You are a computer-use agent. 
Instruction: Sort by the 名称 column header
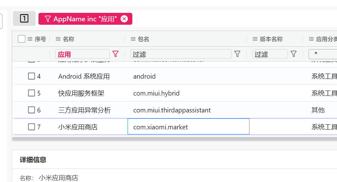pos(68,39)
